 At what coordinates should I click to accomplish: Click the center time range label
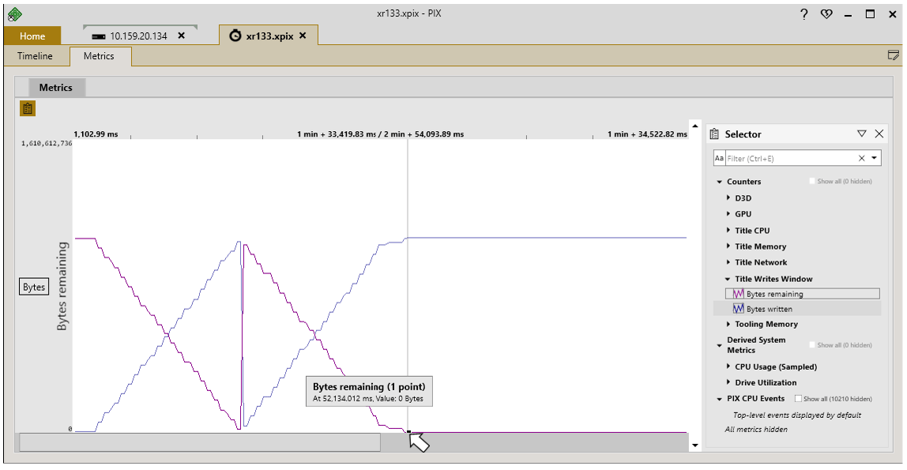coord(380,134)
